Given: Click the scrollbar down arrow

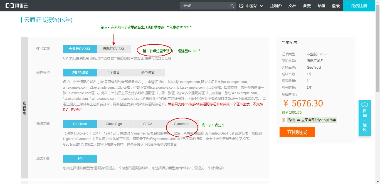Looking at the screenshot, I should coord(378,182).
